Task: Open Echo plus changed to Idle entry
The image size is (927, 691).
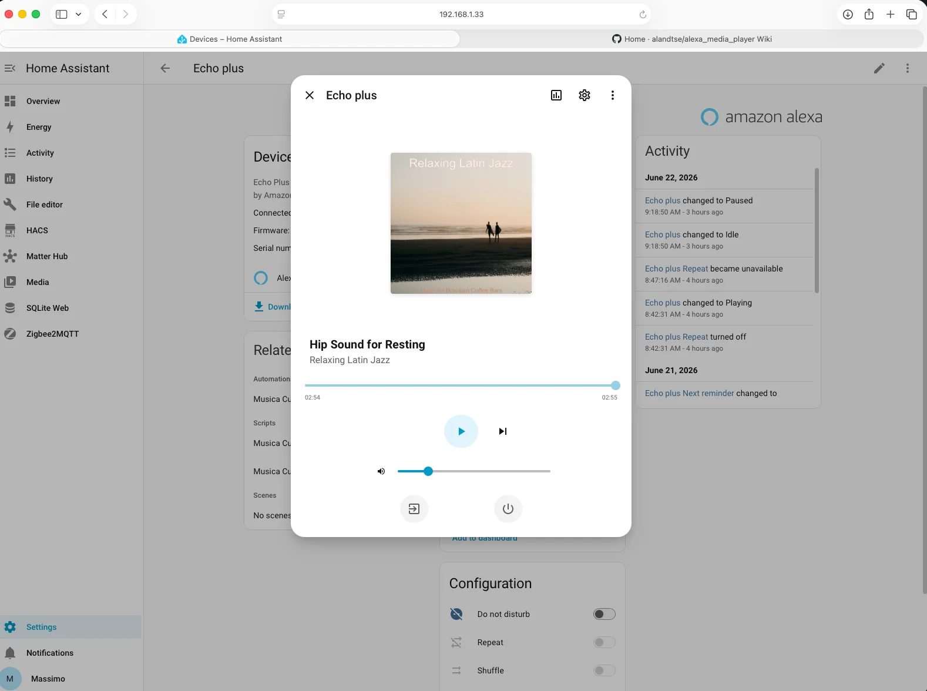Action: pyautogui.click(x=725, y=240)
